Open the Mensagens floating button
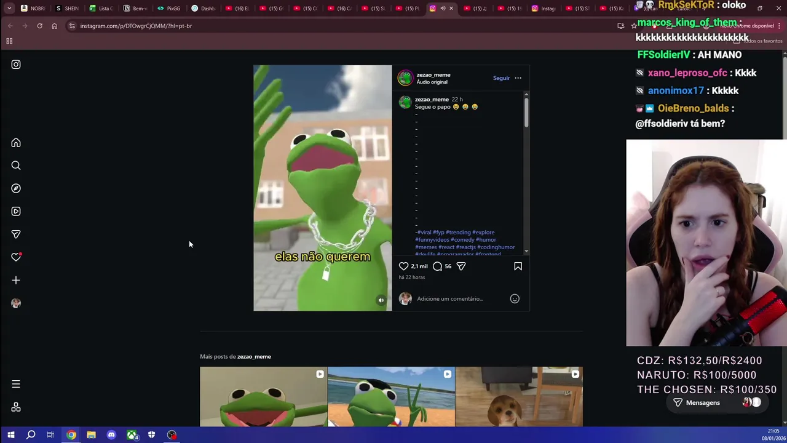The height and width of the screenshot is (443, 787). click(717, 403)
